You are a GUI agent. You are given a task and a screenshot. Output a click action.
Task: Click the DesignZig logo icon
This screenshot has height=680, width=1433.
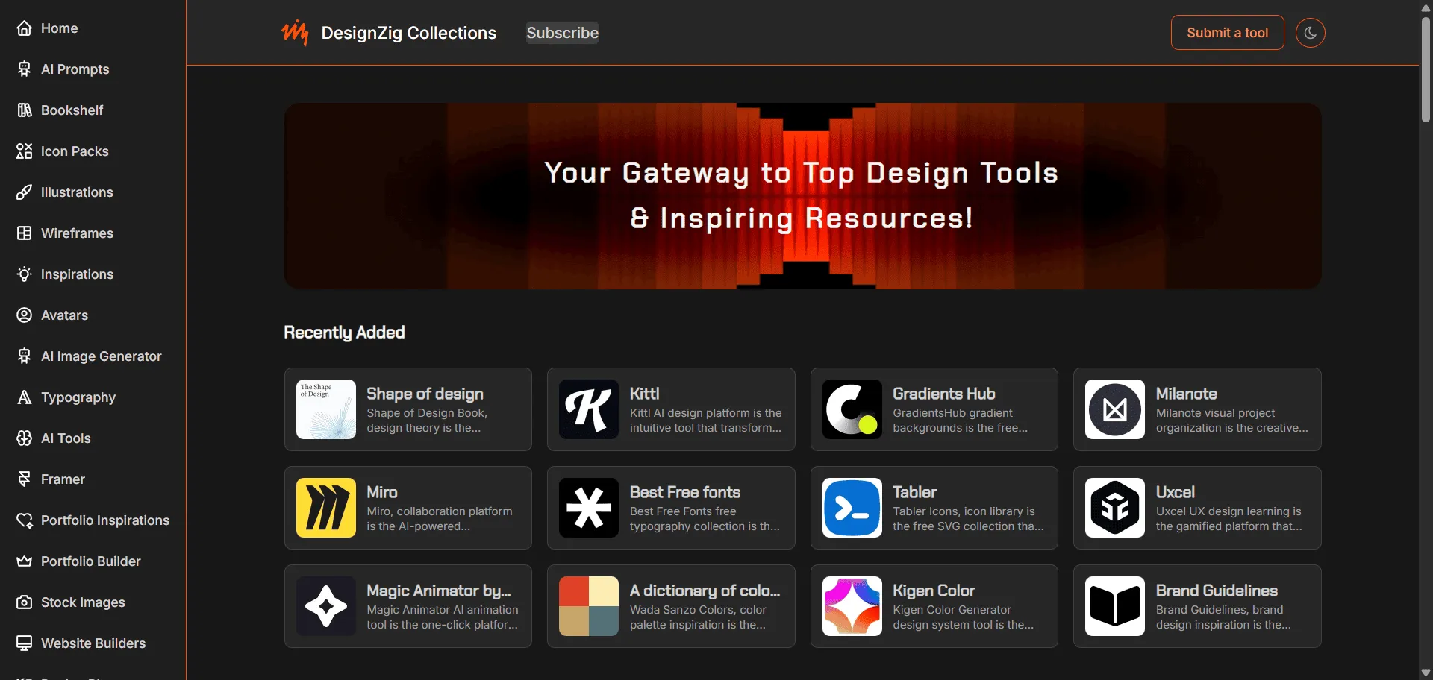(x=295, y=32)
